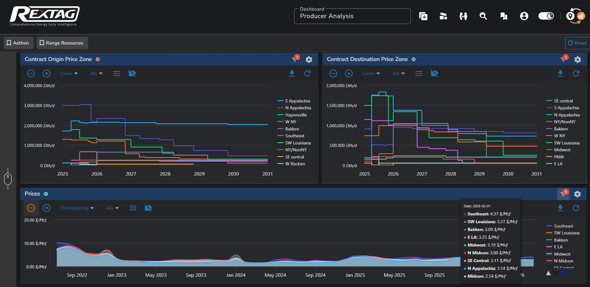Download the Contract Origin Price Zone chart
The height and width of the screenshot is (287, 590).
[x=292, y=73]
